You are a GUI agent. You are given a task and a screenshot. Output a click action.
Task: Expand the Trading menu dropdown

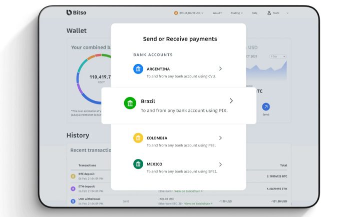click(236, 13)
